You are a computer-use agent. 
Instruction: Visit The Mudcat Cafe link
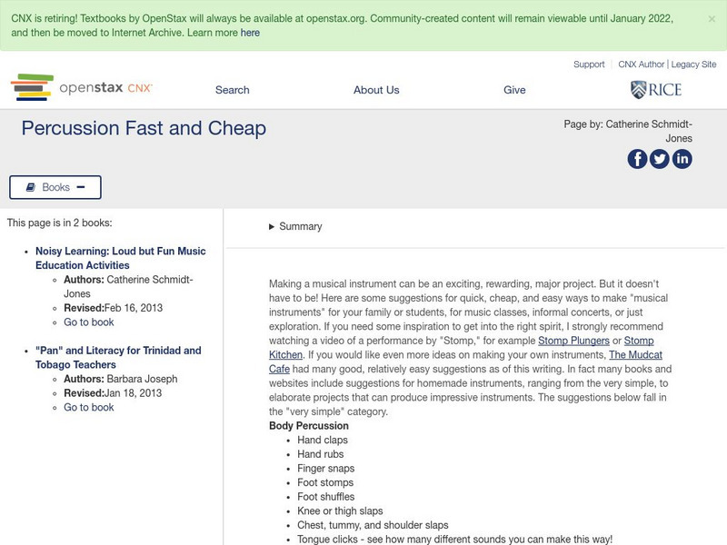[641, 355]
